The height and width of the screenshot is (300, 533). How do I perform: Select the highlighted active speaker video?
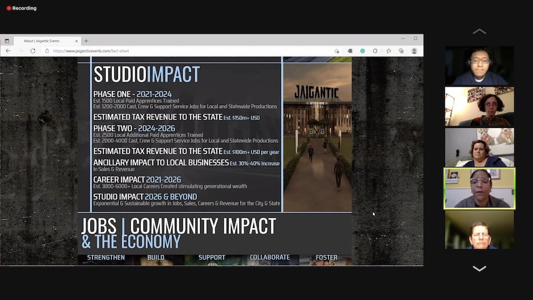479,189
